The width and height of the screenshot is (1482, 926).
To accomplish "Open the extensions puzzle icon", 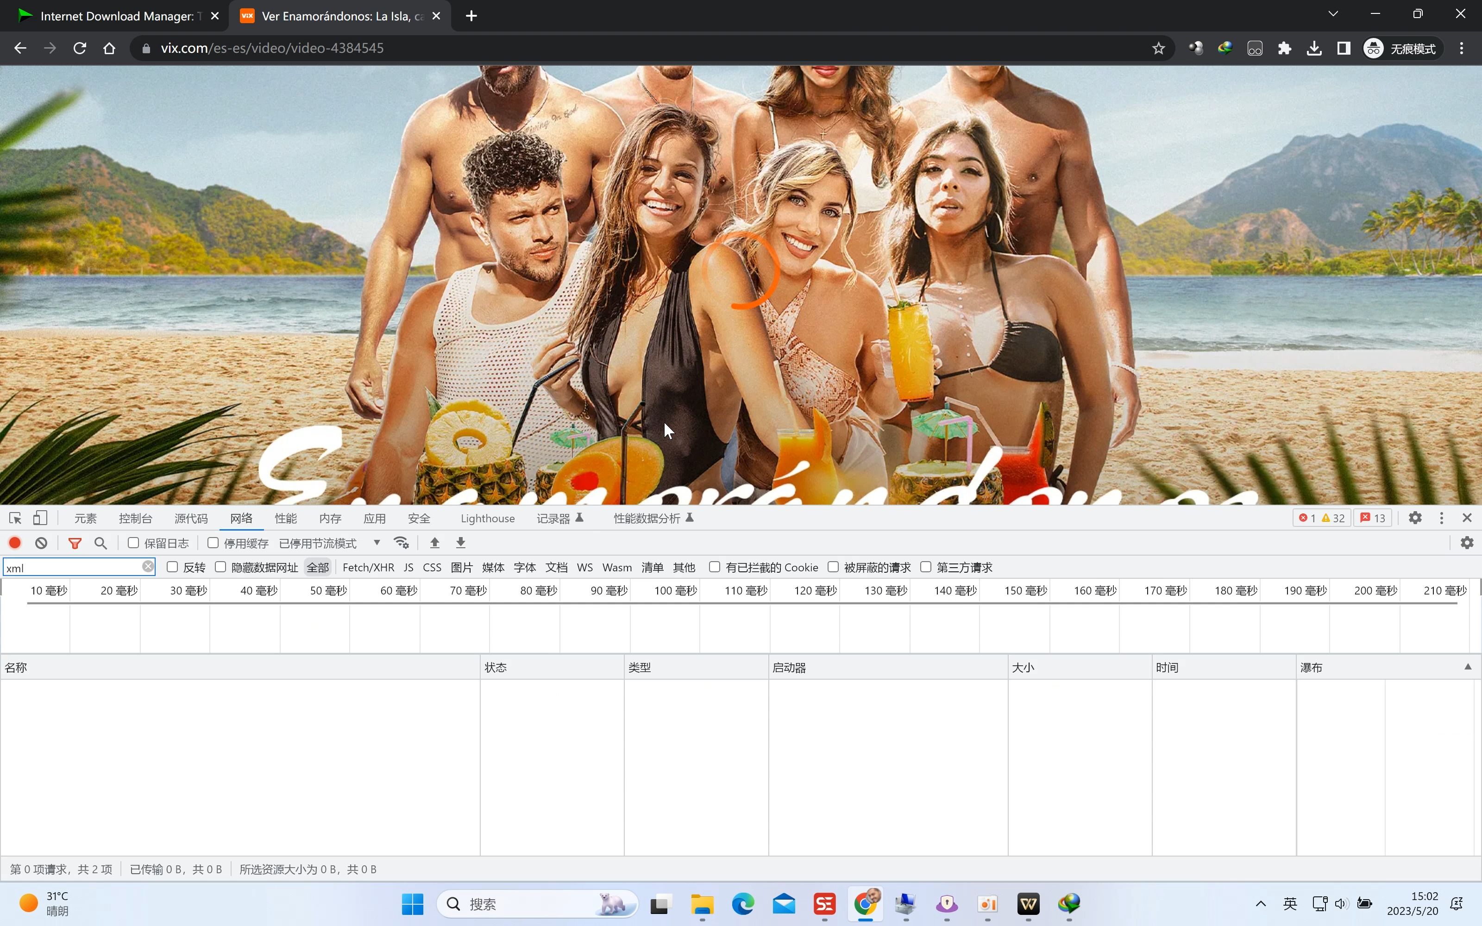I will (x=1284, y=48).
